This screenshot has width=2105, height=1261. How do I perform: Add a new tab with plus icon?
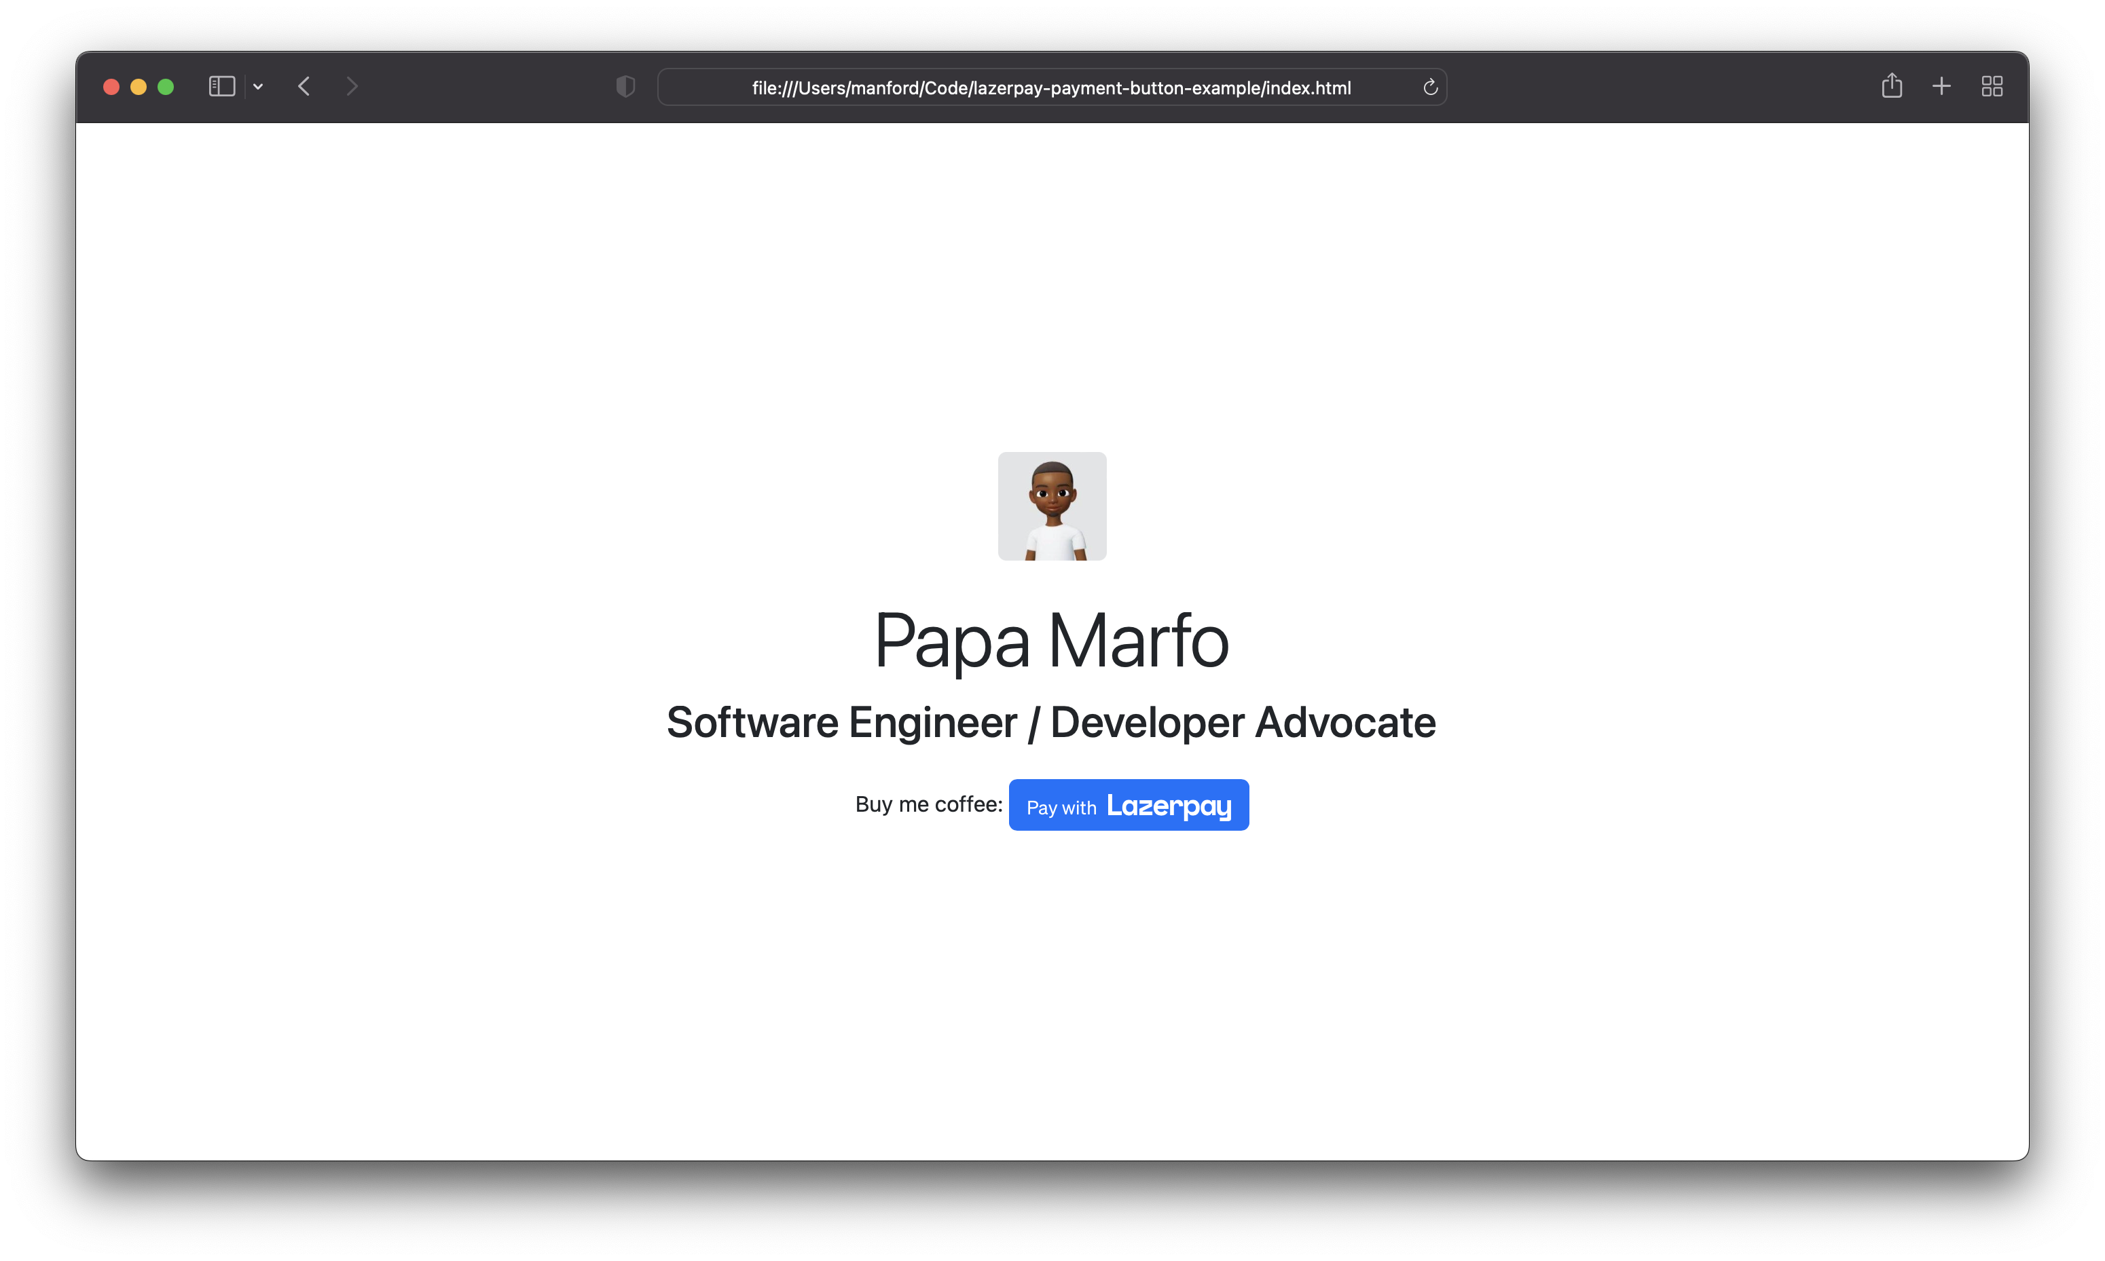coord(1941,87)
